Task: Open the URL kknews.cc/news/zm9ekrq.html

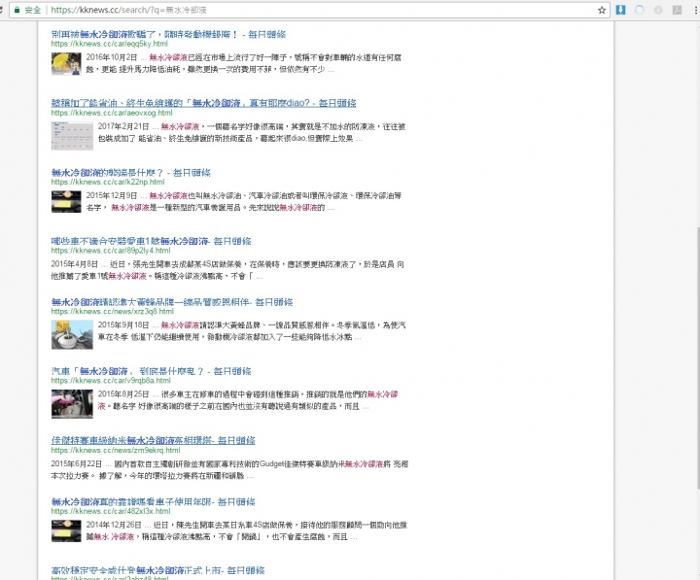Action: tap(115, 450)
